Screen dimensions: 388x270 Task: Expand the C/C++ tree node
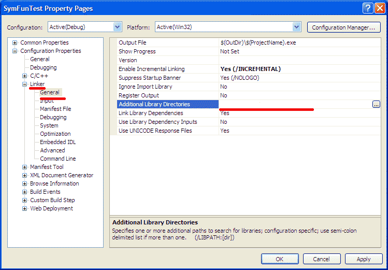[24, 76]
